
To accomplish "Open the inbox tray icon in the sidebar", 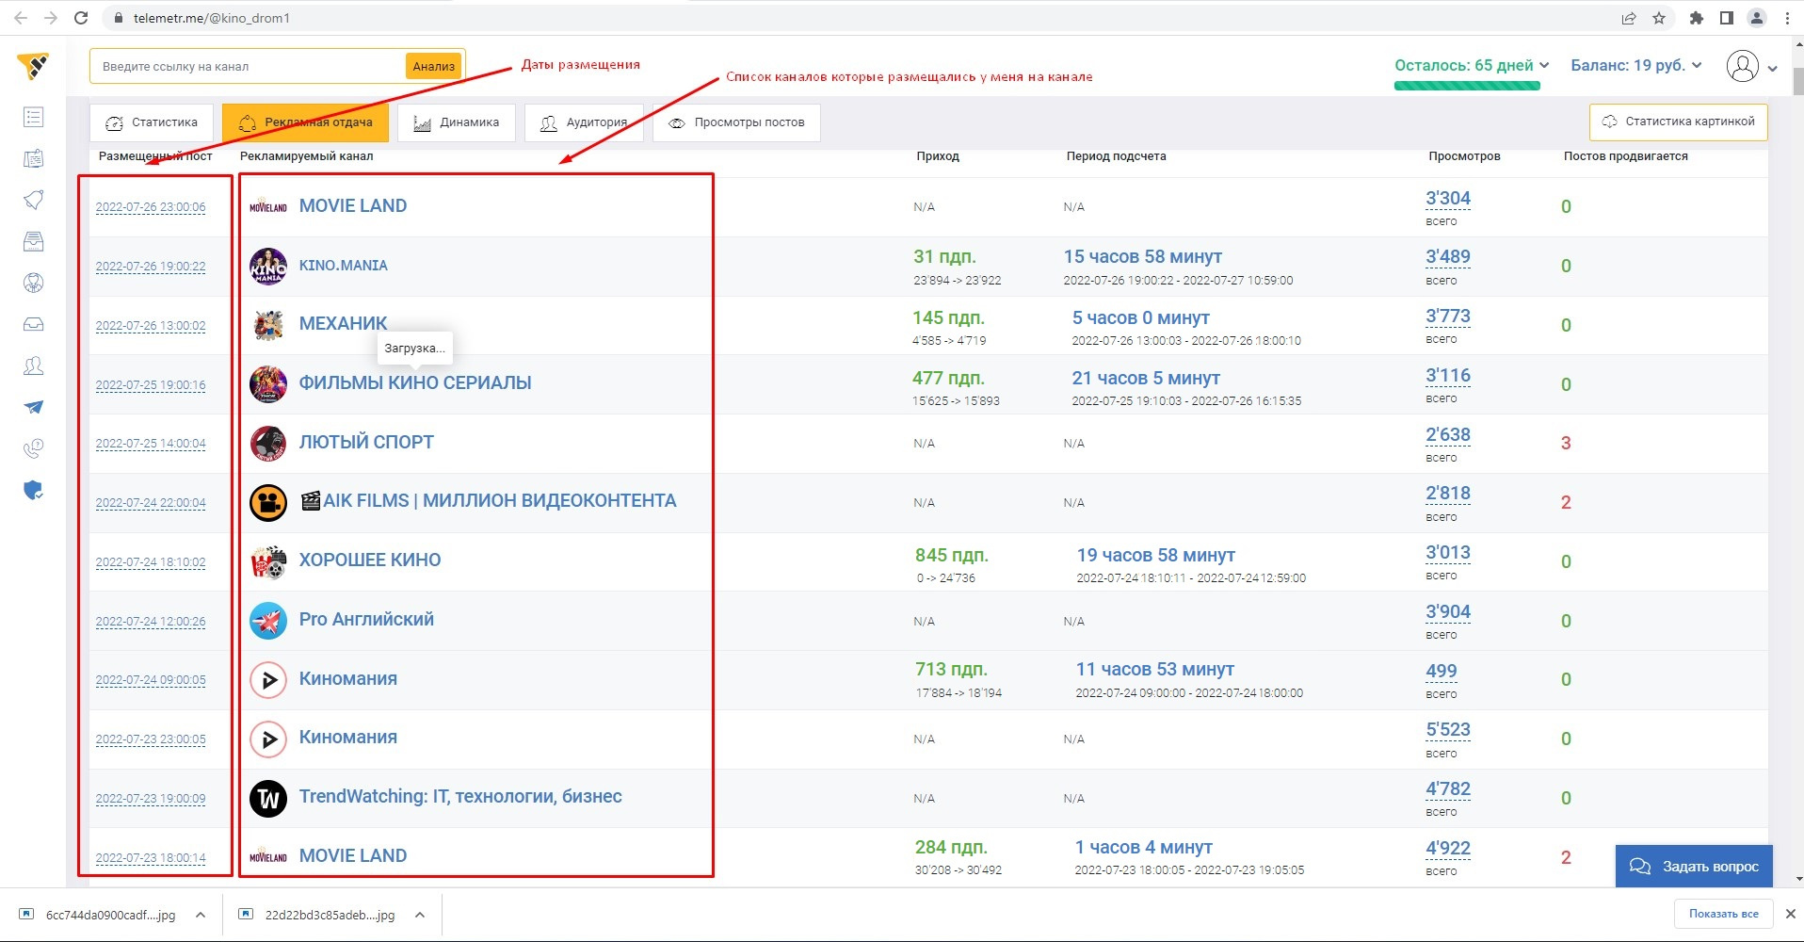I will (33, 324).
